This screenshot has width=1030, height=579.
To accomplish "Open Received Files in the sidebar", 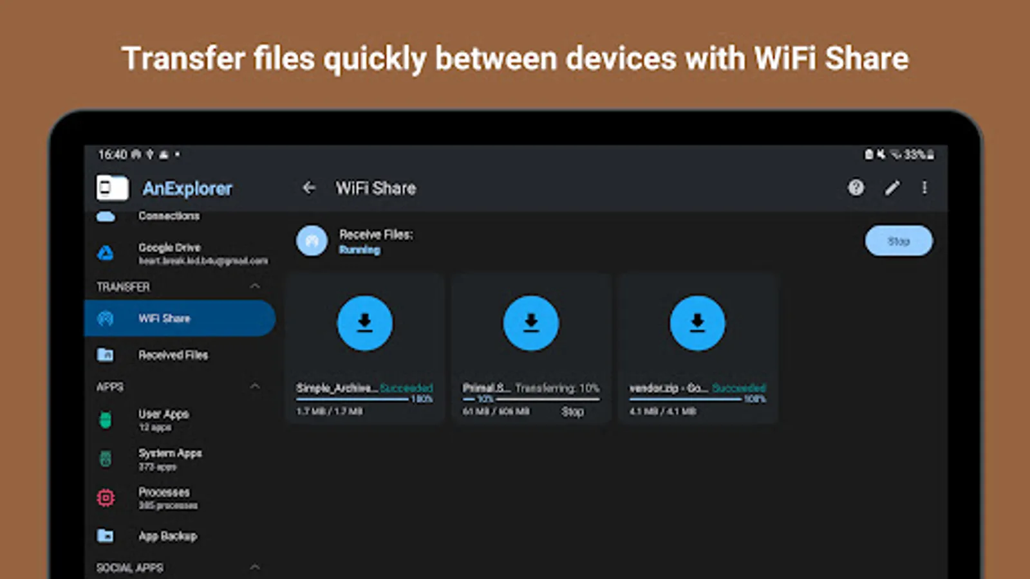I will point(180,354).
